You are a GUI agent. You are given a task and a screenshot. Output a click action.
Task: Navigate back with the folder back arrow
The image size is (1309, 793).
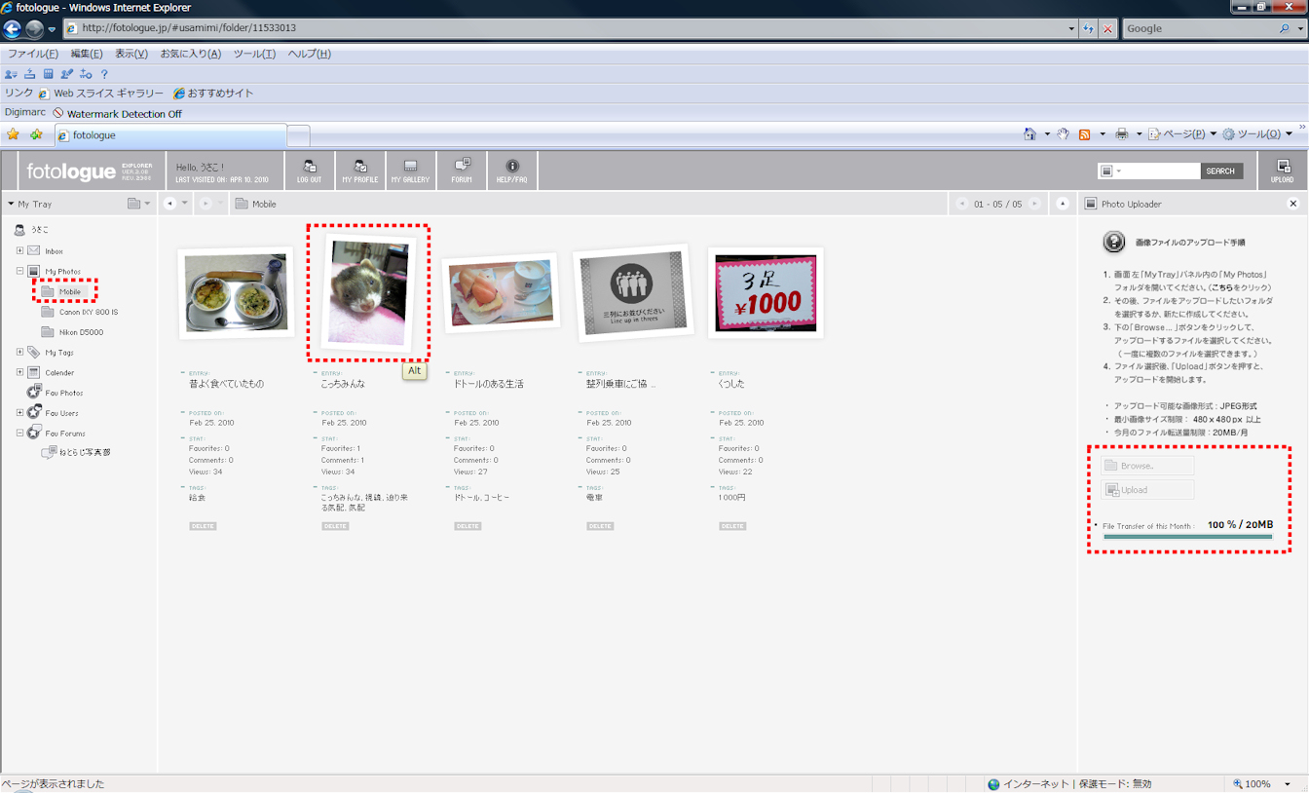pos(170,204)
